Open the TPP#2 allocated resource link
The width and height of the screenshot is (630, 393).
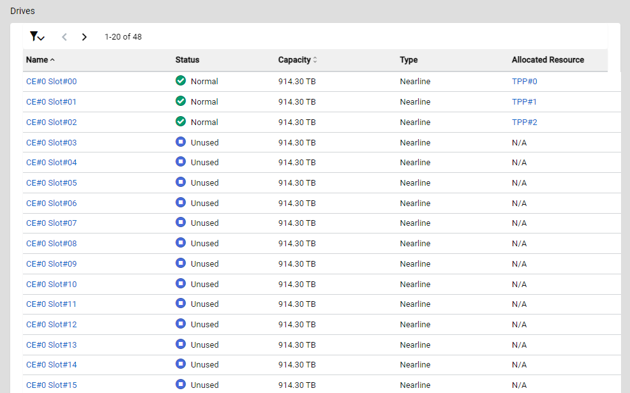[524, 122]
